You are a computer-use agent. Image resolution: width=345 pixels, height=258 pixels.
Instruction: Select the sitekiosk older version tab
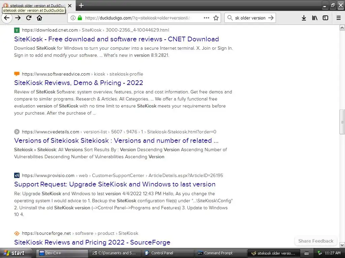(x=38, y=5)
